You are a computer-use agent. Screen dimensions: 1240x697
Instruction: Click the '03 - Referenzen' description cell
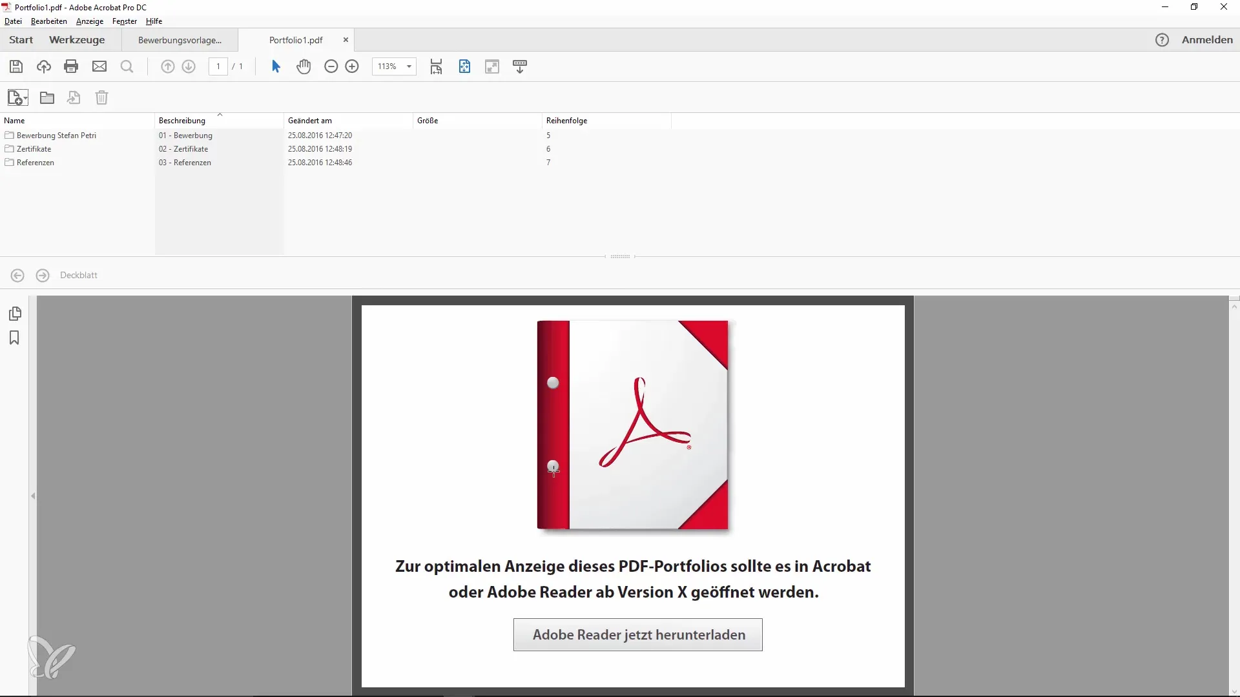[x=185, y=163]
